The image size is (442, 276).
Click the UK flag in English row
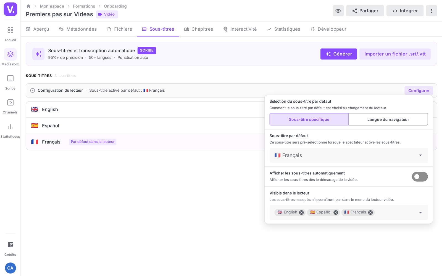coord(35,110)
